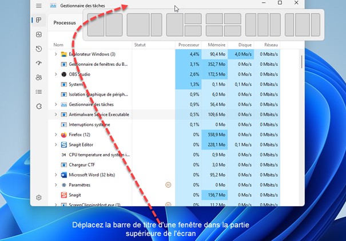Choose top-right zone of left-half-plus-two layout
Screen dimensions: 346x241
pos(193,18)
